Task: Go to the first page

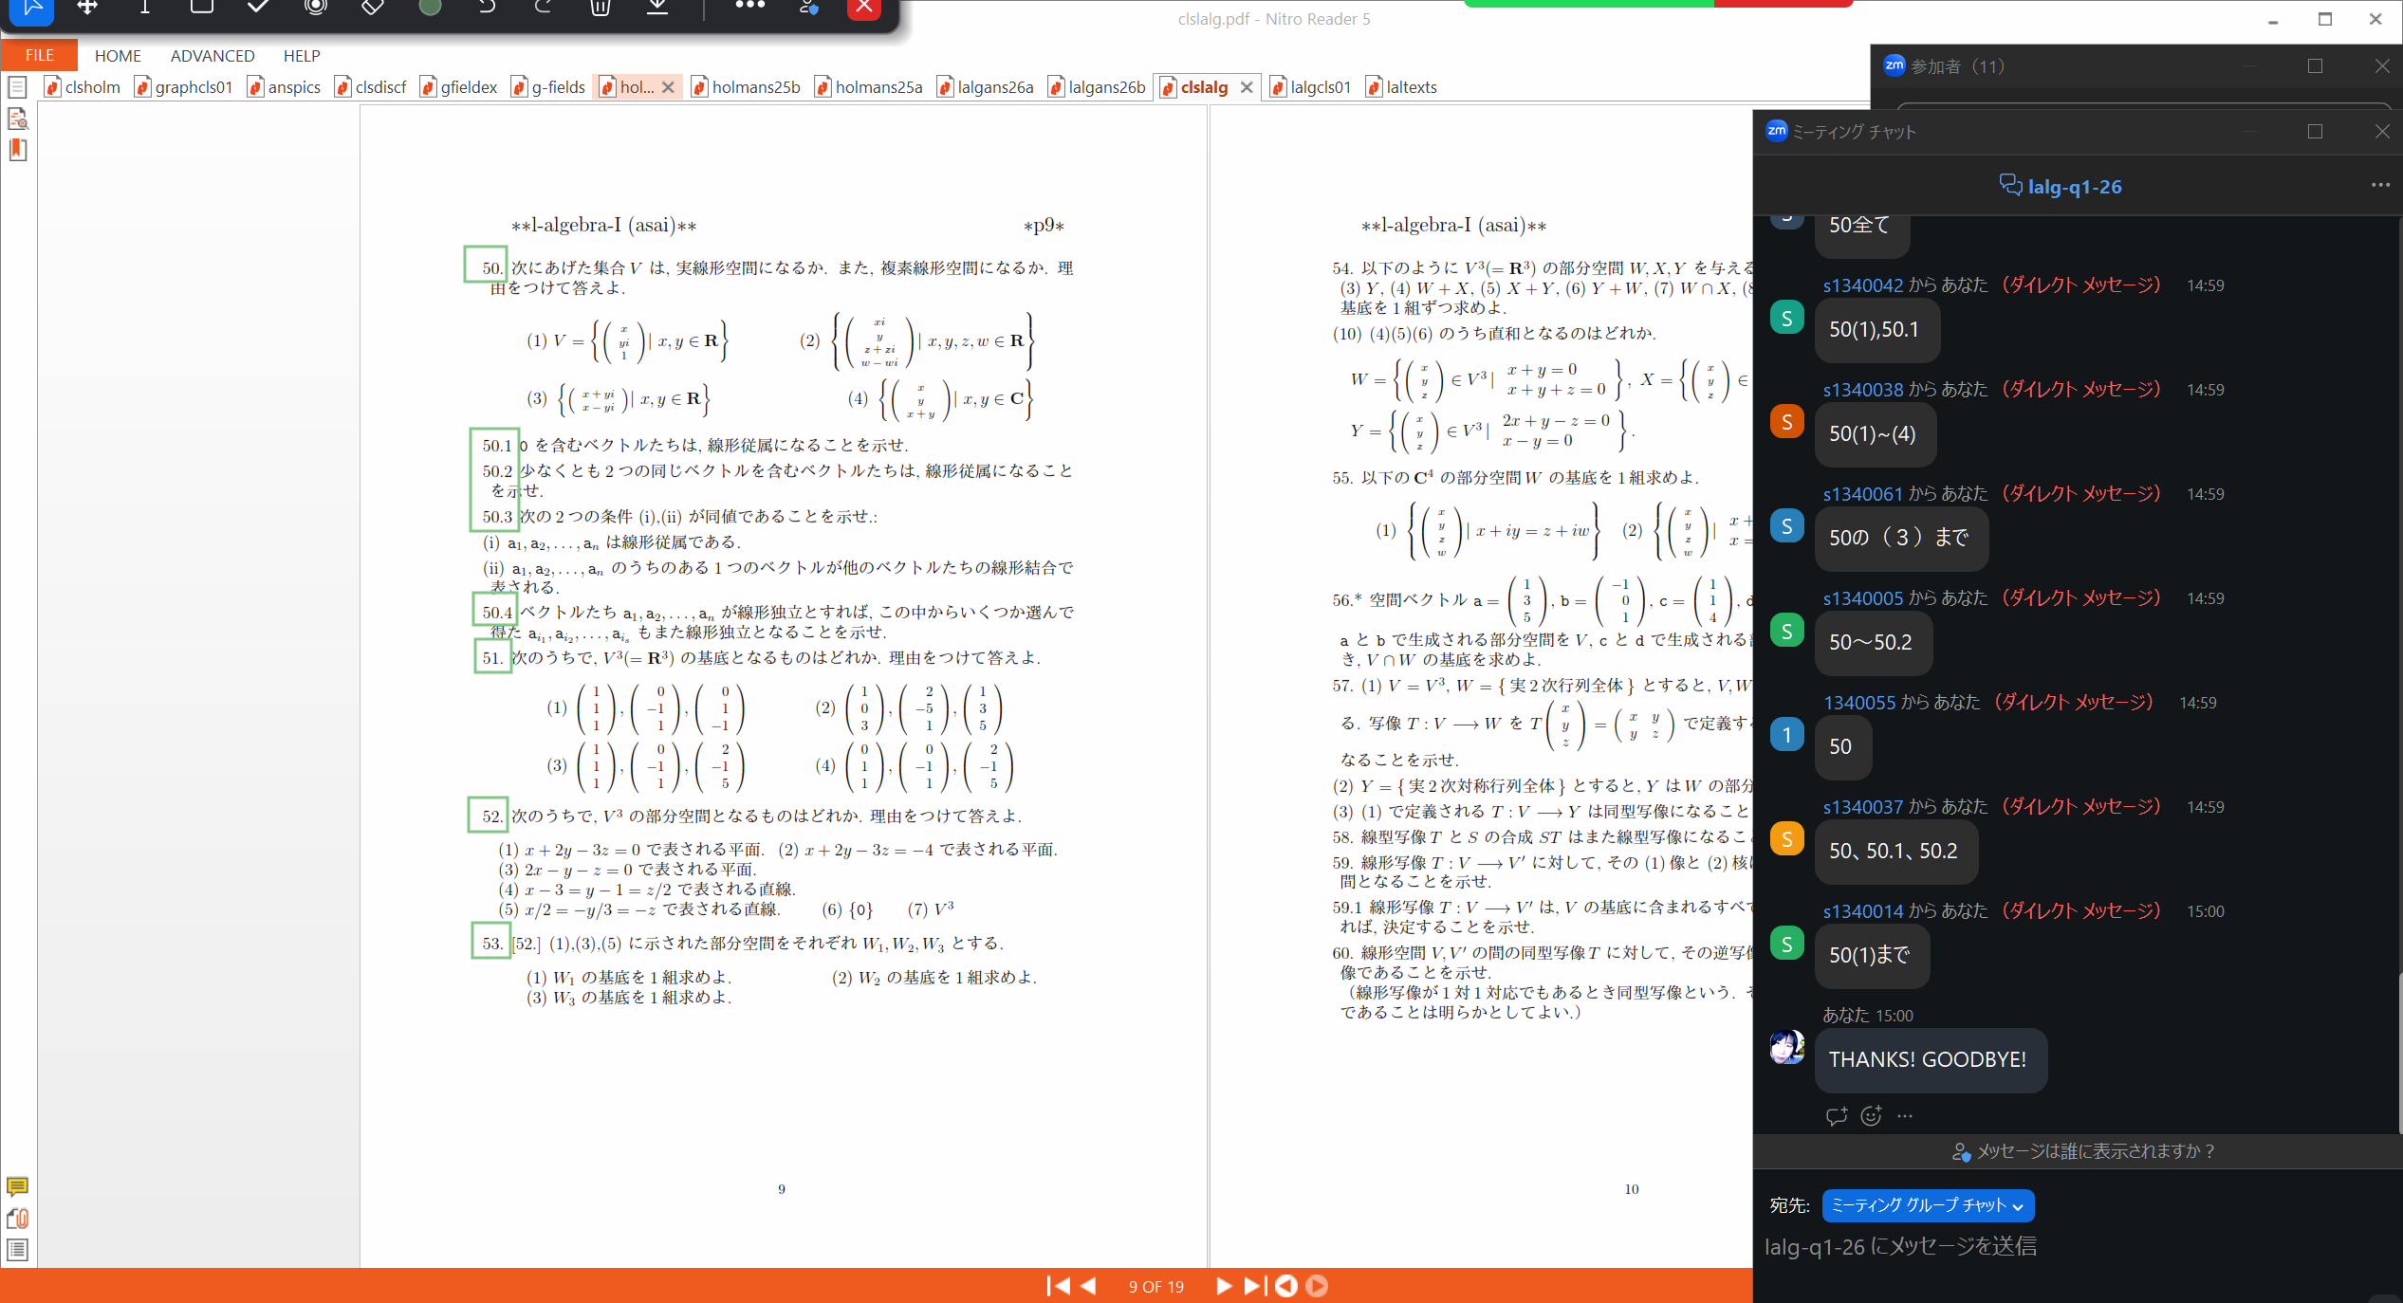Action: 1059,1286
